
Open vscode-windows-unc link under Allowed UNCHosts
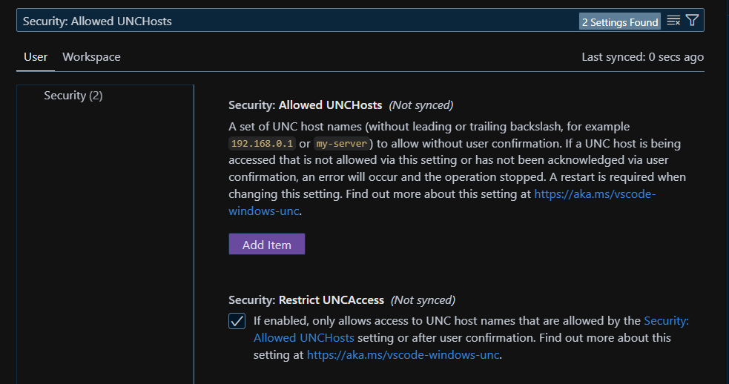[x=594, y=194]
